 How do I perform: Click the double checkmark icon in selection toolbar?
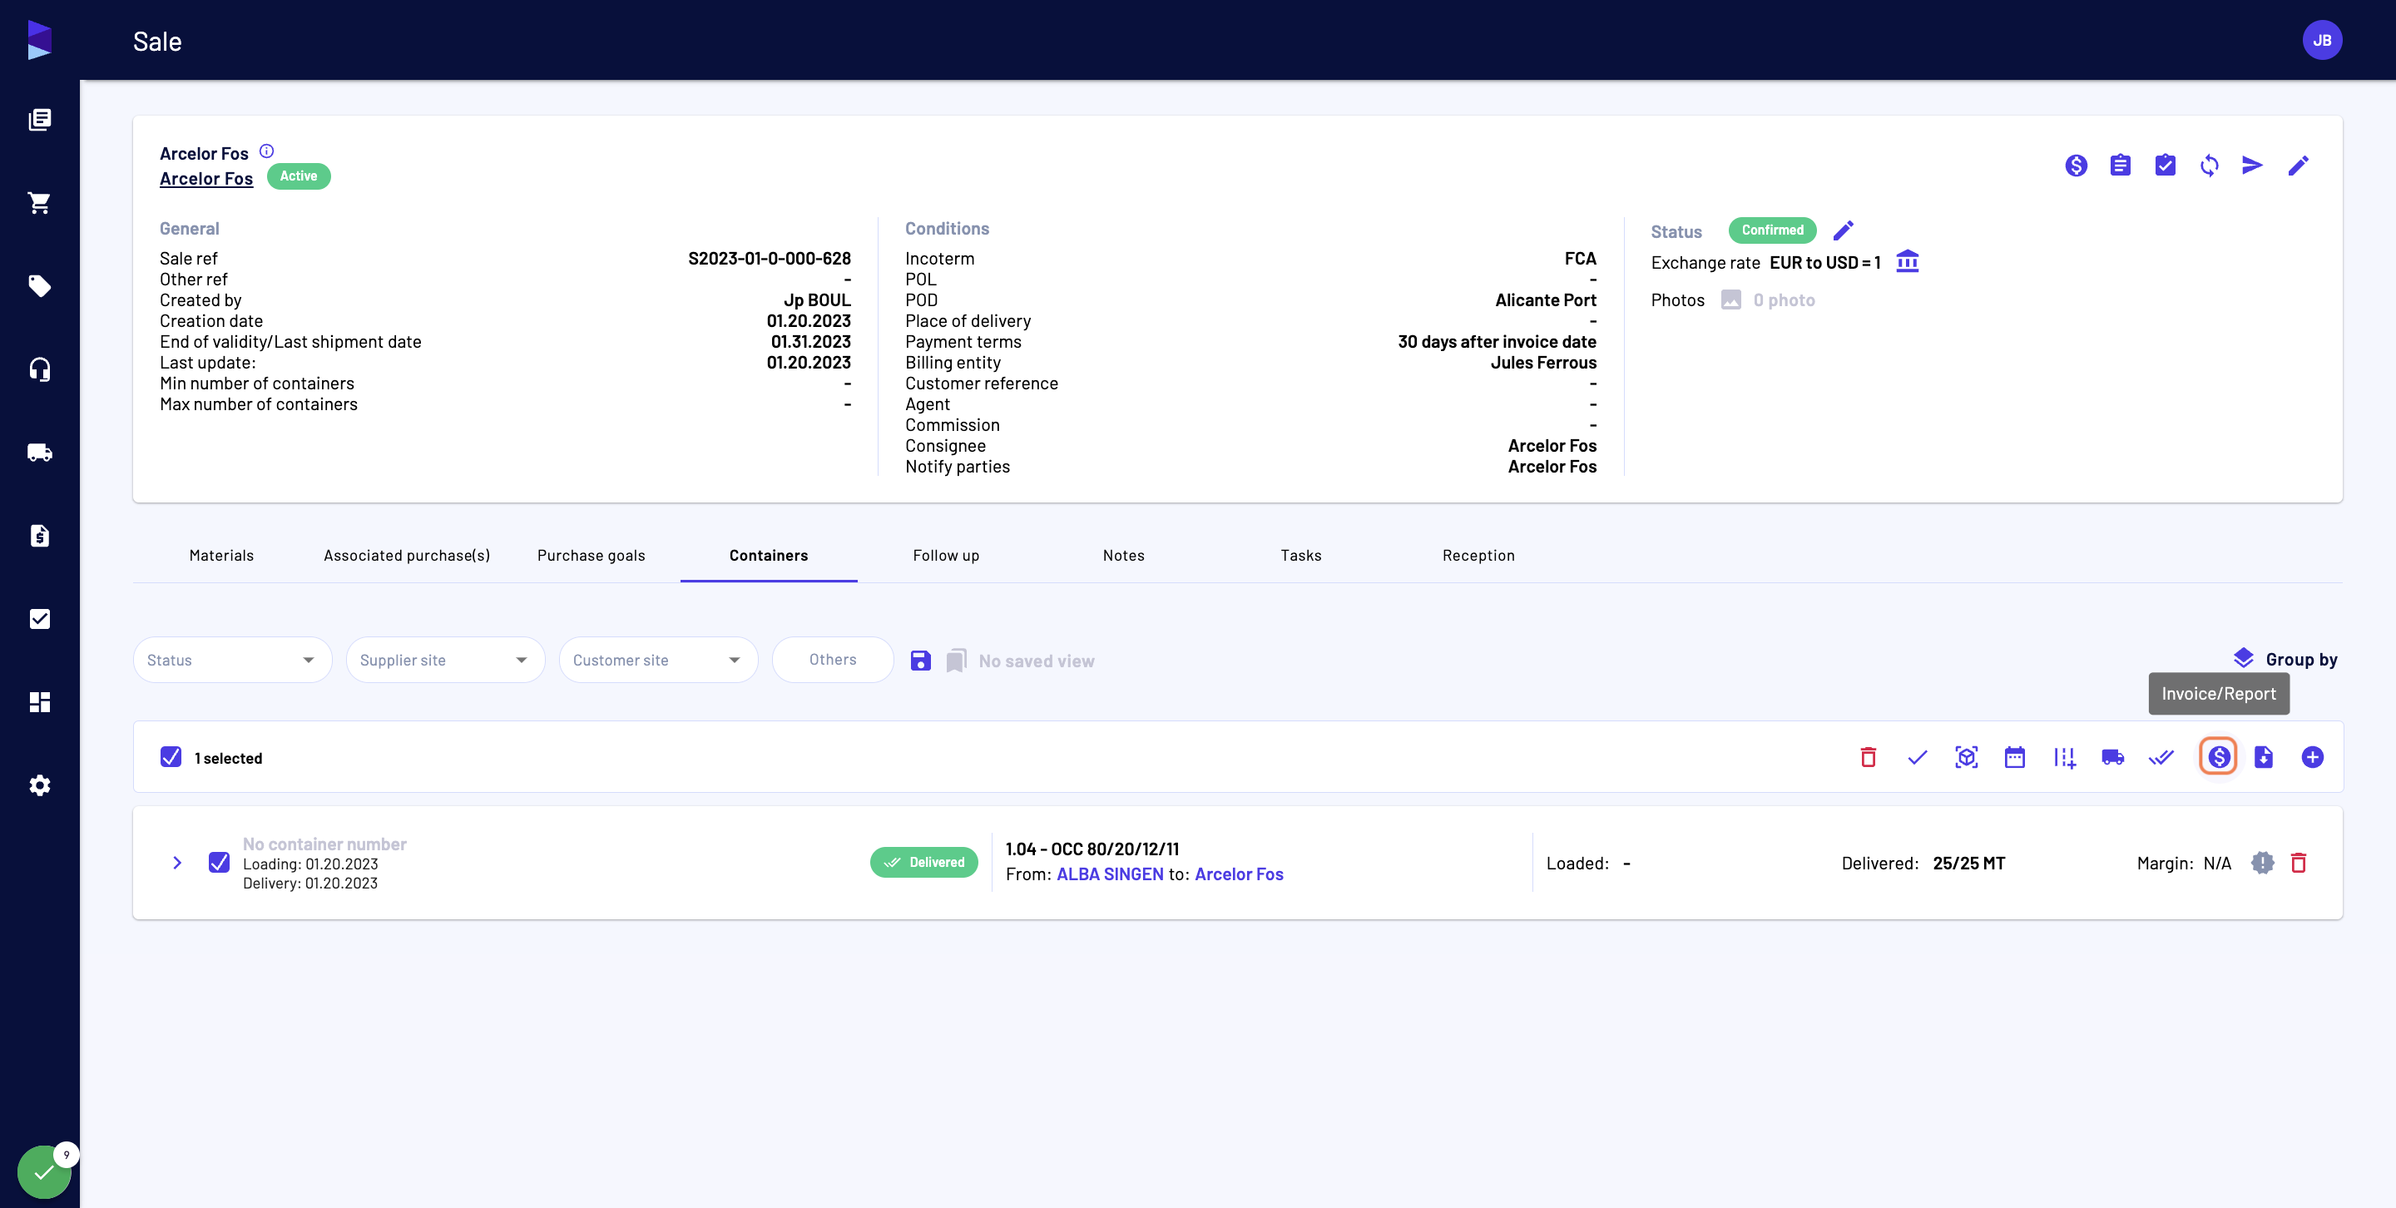(2161, 757)
